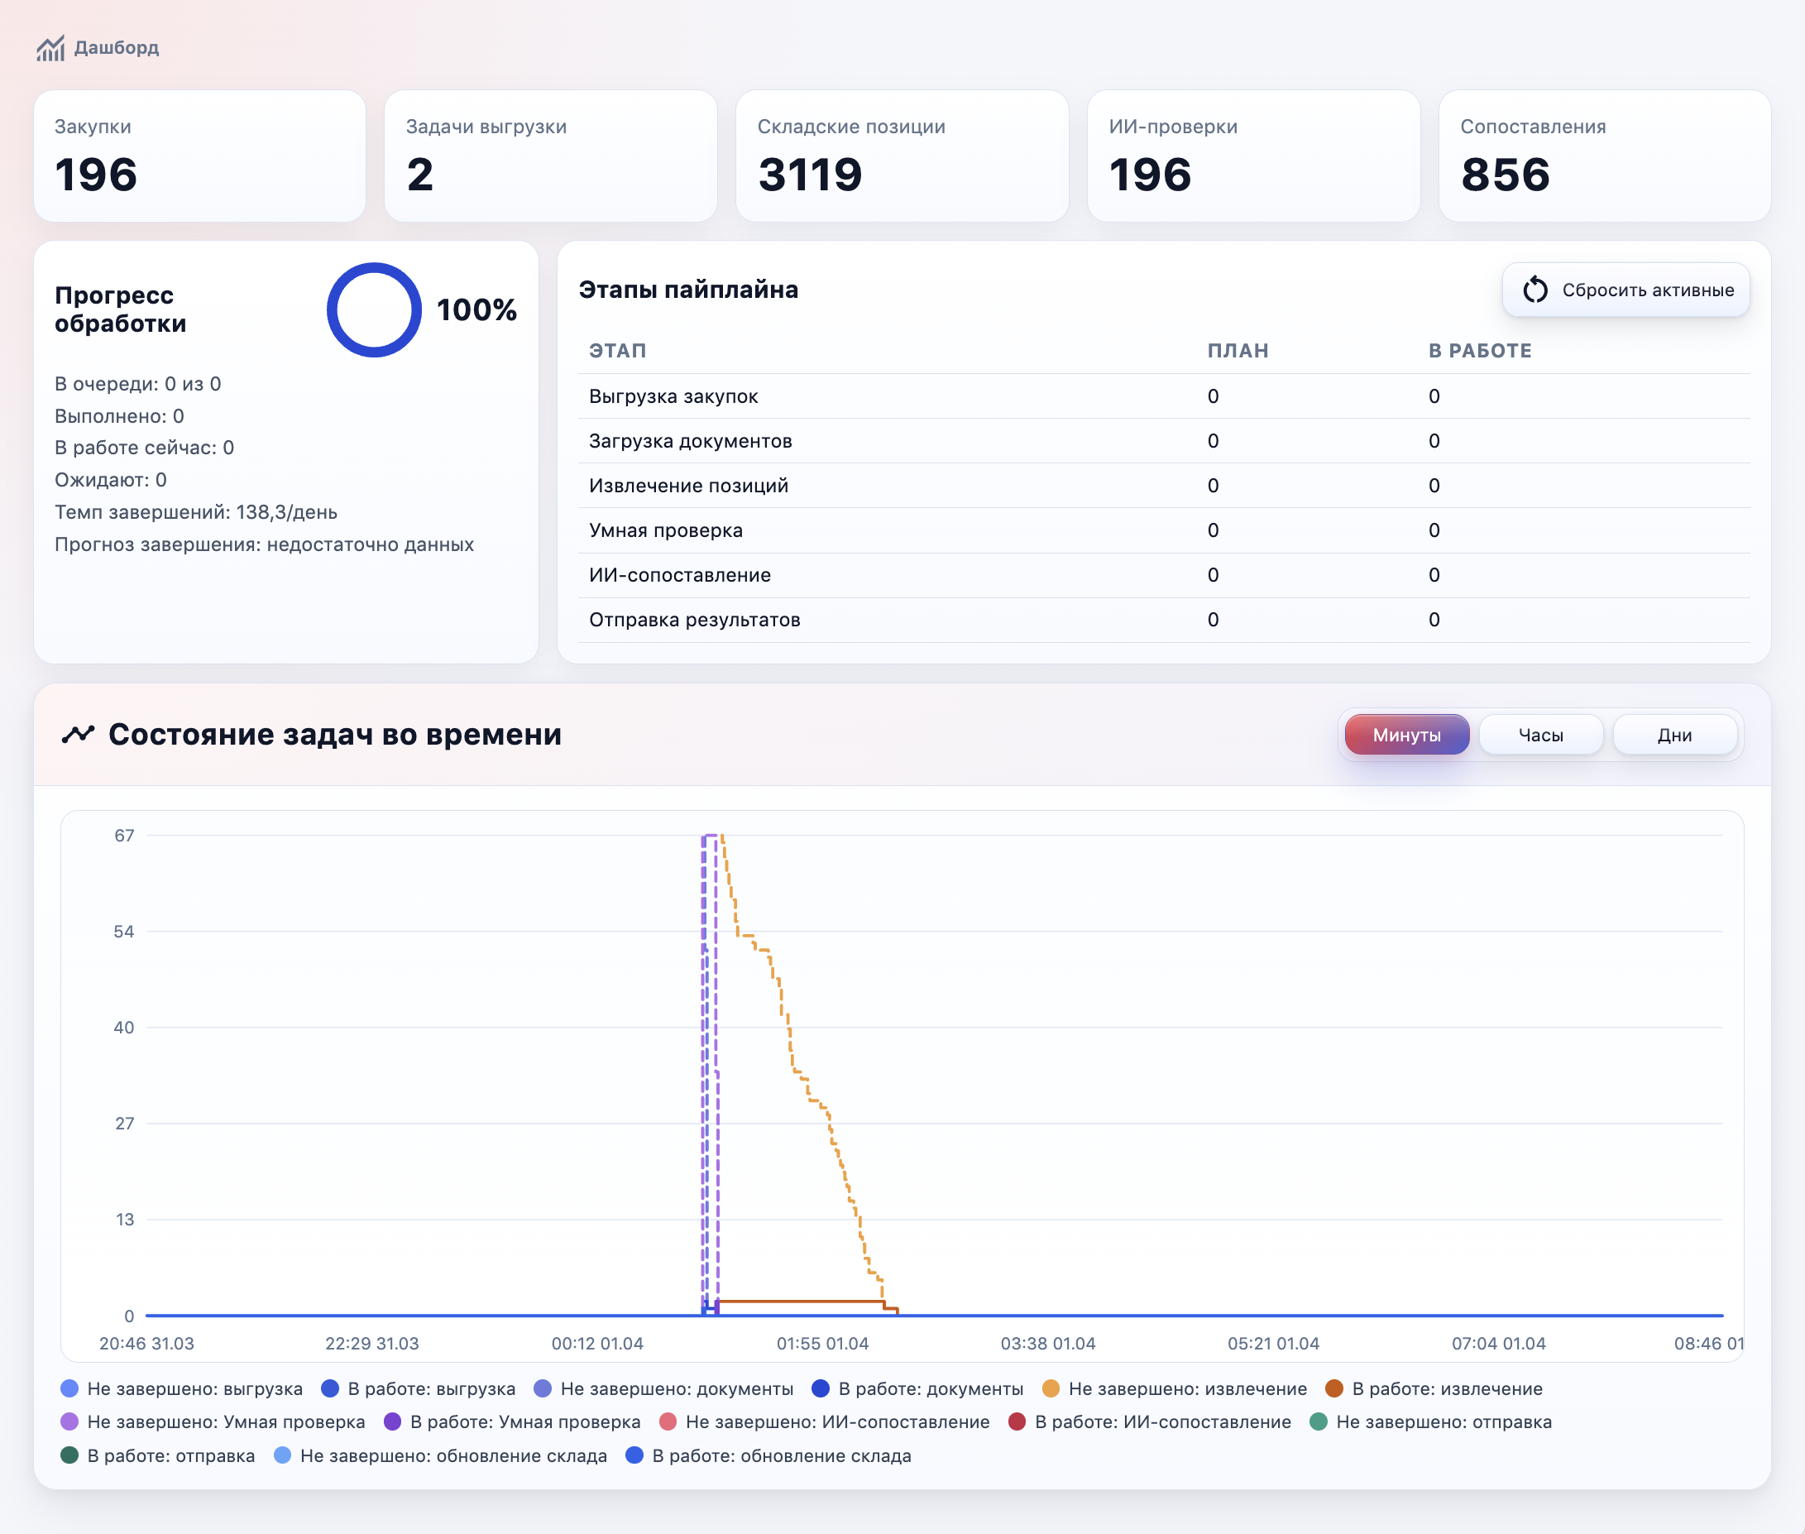The image size is (1805, 1534).
Task: Toggle В работе: извлечение legend dot
Action: (x=1334, y=1388)
